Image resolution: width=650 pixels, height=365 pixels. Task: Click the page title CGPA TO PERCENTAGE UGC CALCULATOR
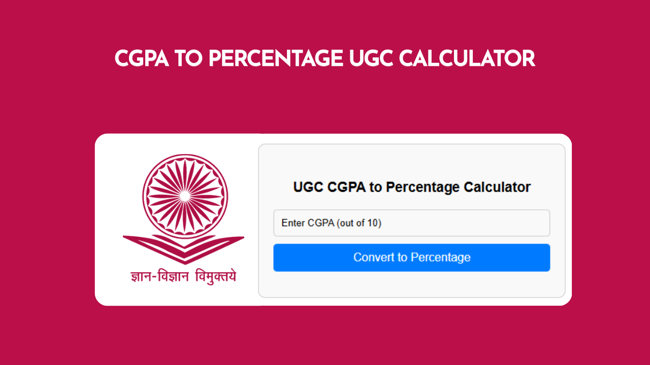tap(325, 58)
